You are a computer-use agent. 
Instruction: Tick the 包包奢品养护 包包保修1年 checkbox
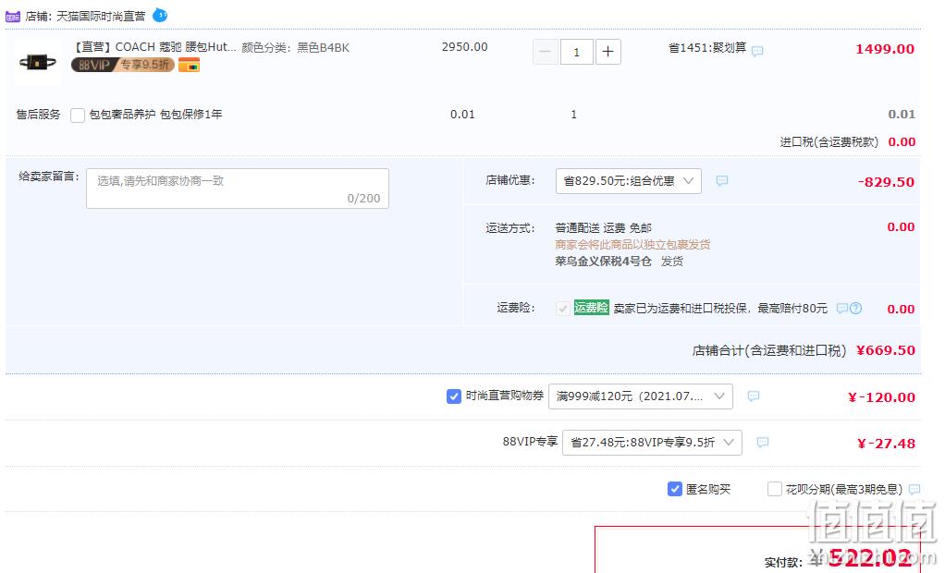(x=78, y=116)
